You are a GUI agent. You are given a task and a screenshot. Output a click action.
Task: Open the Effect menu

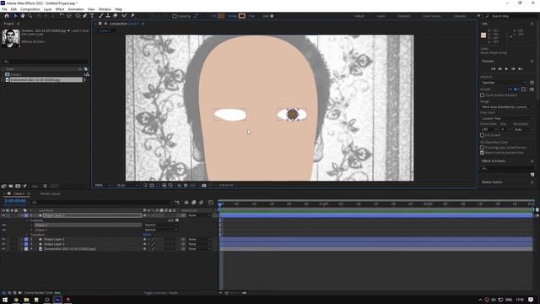click(60, 9)
